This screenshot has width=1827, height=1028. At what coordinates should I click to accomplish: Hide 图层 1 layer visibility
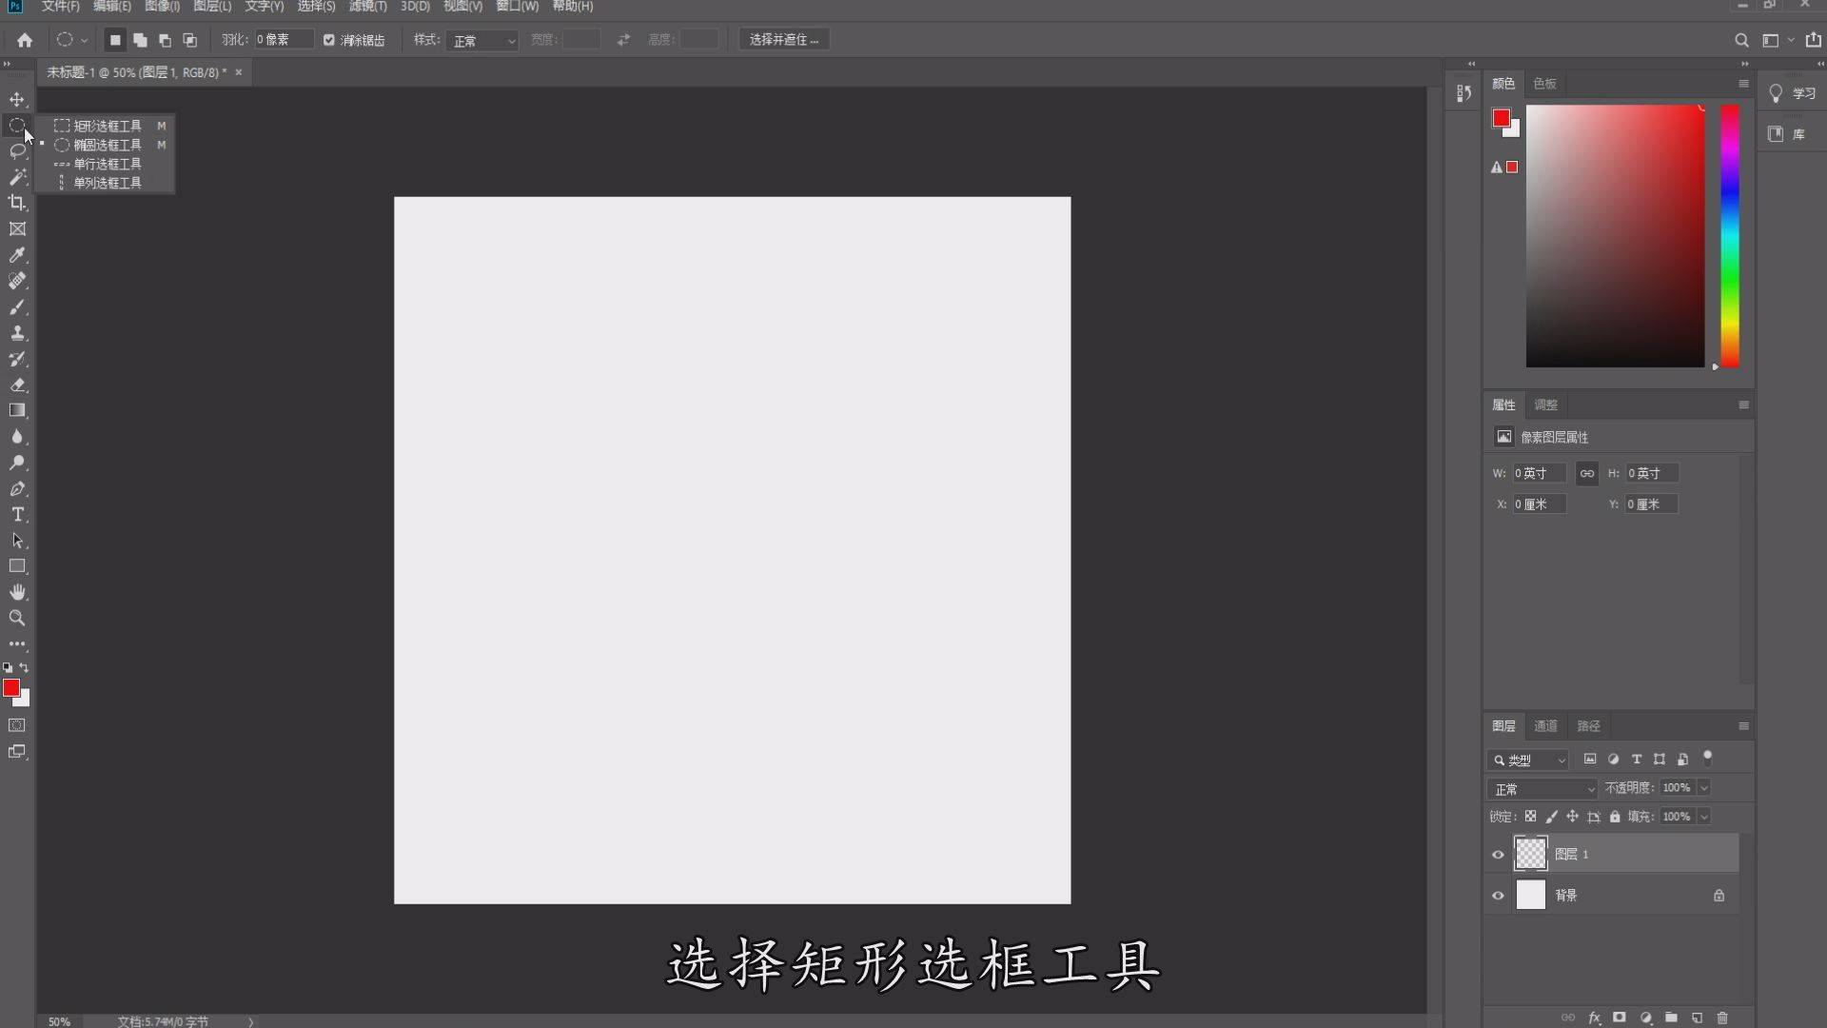pyautogui.click(x=1498, y=855)
